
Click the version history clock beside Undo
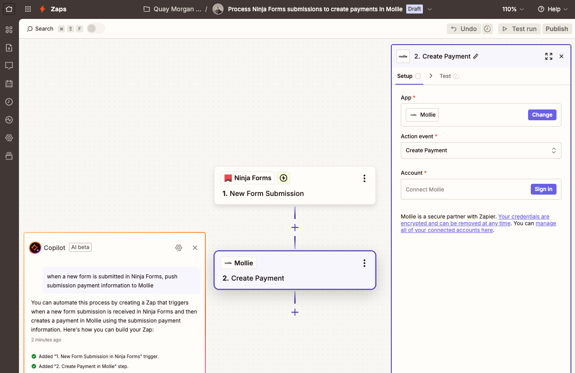point(487,29)
